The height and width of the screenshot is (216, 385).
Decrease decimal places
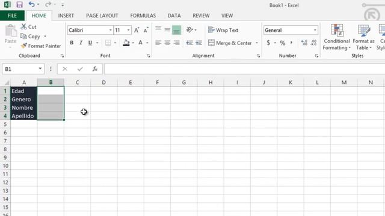point(313,43)
